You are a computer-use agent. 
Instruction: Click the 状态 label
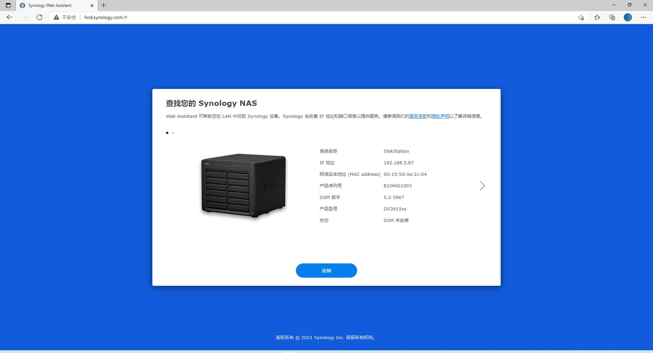click(324, 220)
